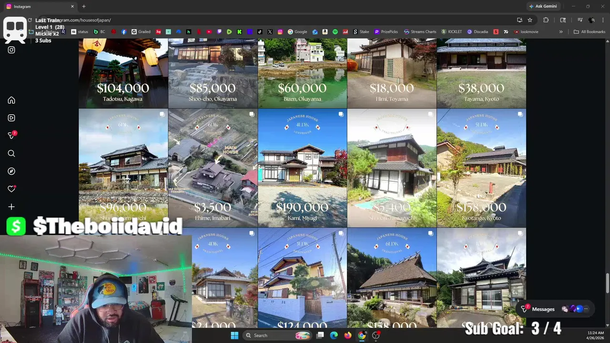Open the Google bookmark
The height and width of the screenshot is (343, 610).
297,32
